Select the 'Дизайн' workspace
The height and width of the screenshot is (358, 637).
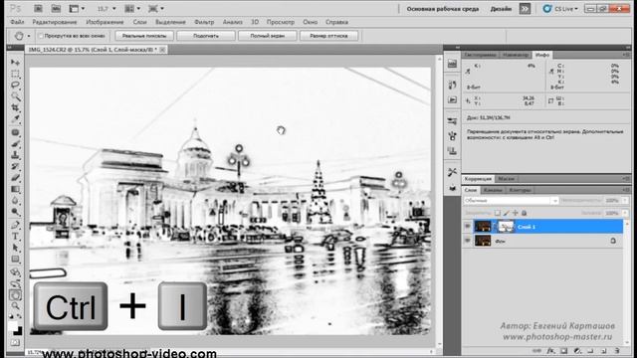[501, 9]
